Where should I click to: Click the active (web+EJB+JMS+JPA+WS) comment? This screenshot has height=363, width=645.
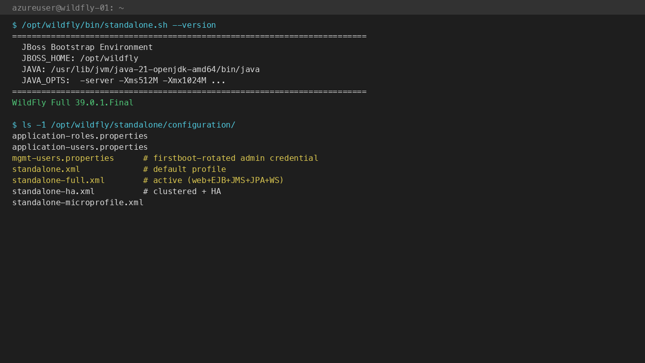[214, 180]
